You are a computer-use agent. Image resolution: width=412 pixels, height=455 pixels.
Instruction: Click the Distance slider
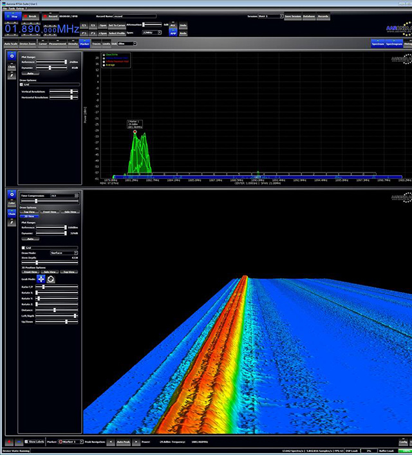pyautogui.click(x=57, y=310)
